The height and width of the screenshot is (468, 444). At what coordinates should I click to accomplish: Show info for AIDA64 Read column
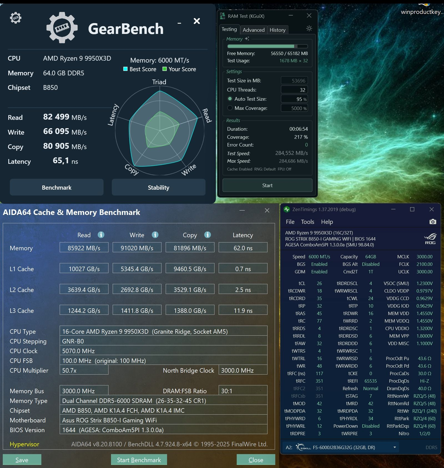pos(101,235)
